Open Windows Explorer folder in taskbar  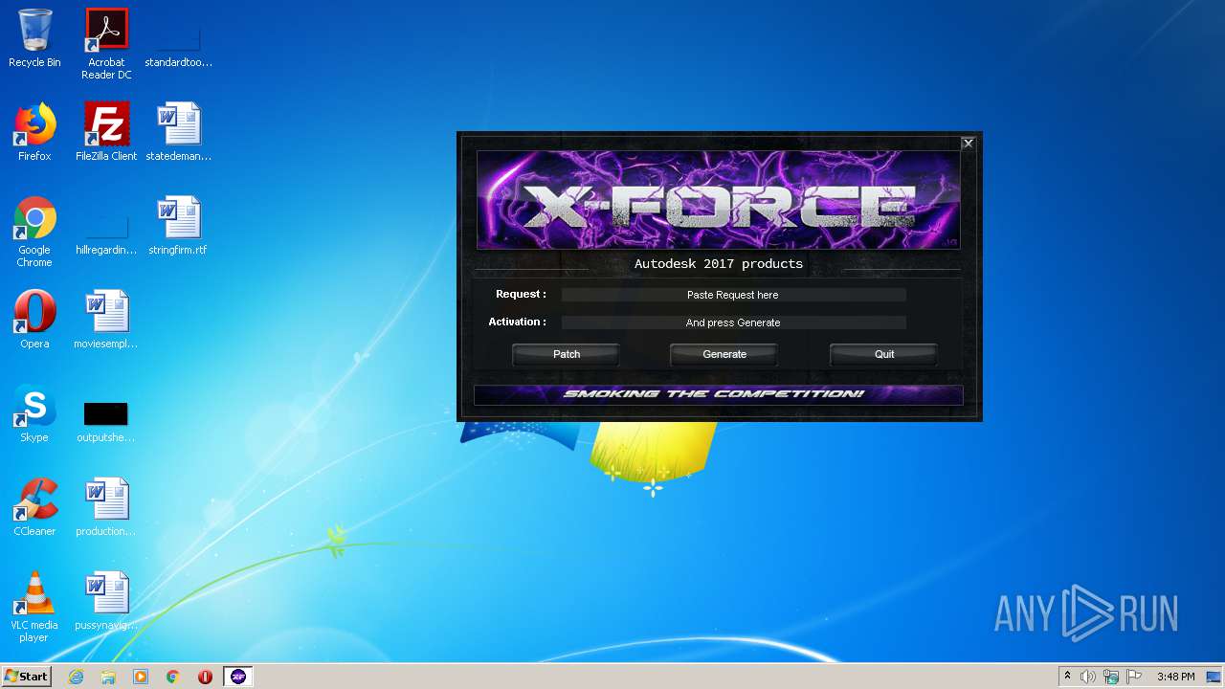point(108,677)
